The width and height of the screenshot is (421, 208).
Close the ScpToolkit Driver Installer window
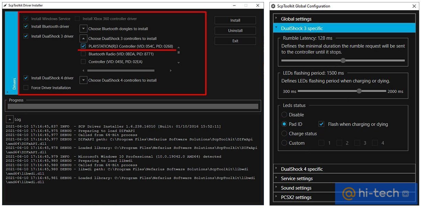(258, 5)
